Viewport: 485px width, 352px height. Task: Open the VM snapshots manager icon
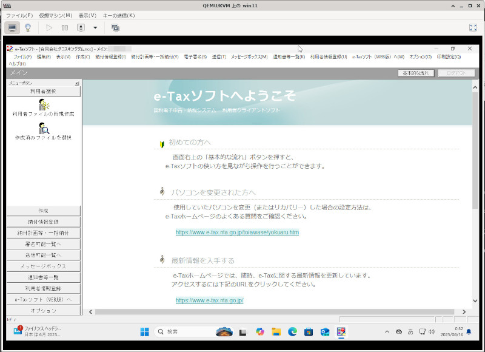[115, 28]
